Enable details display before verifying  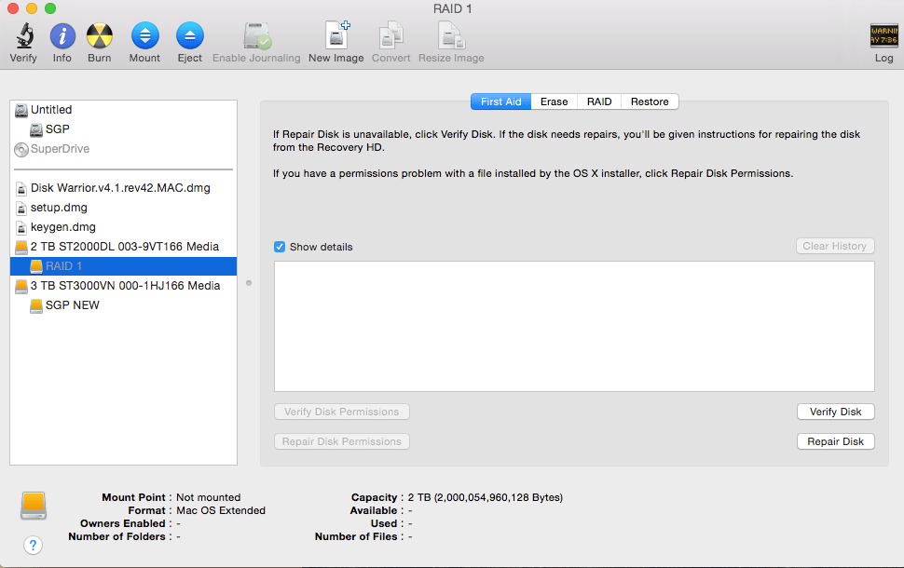click(x=279, y=246)
